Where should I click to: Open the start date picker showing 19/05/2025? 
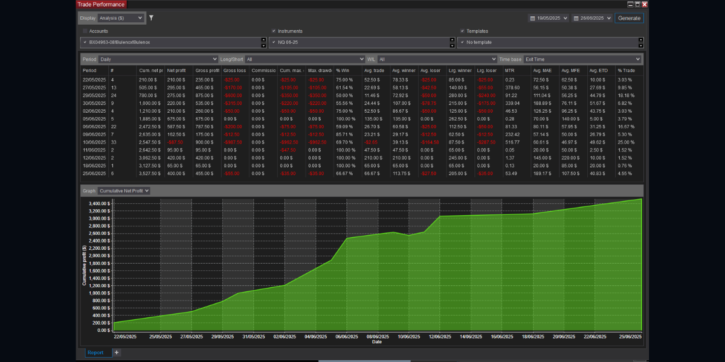click(x=549, y=18)
